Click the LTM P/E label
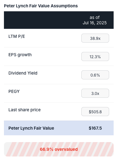 pyautogui.click(x=17, y=36)
